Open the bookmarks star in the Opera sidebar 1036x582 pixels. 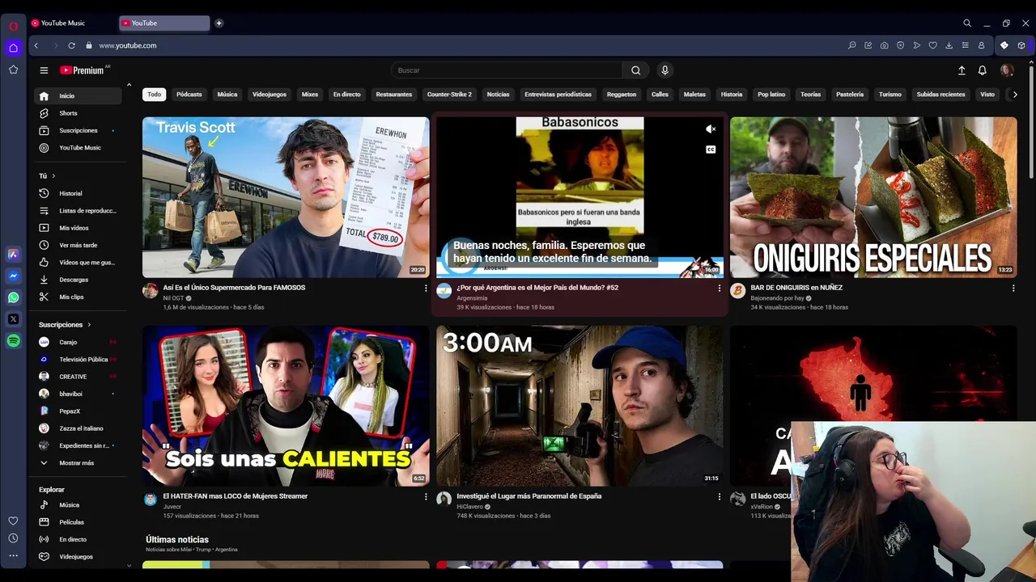(x=13, y=70)
